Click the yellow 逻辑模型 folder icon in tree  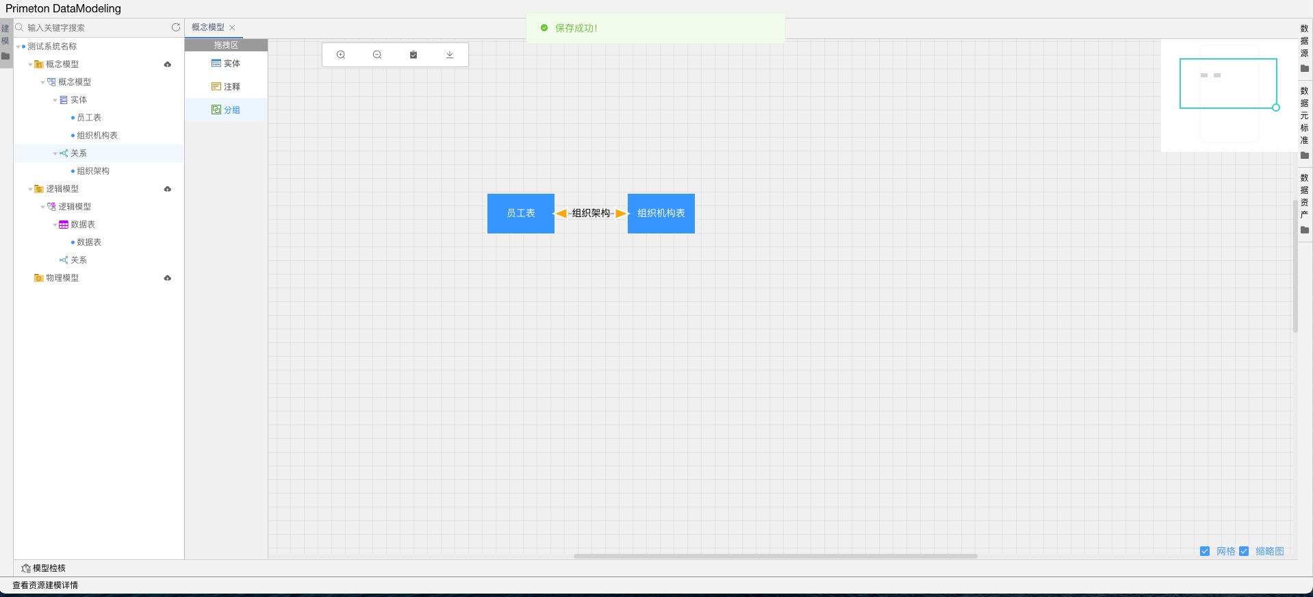coord(39,189)
